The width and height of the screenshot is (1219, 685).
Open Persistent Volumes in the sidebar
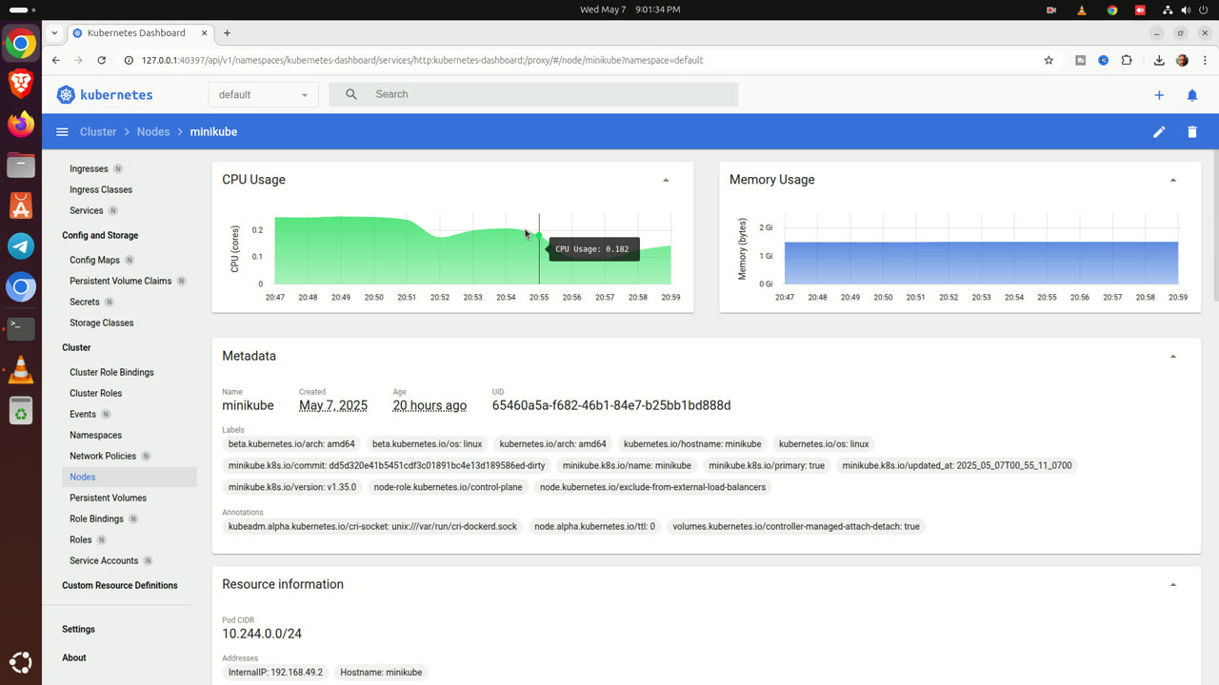108,498
